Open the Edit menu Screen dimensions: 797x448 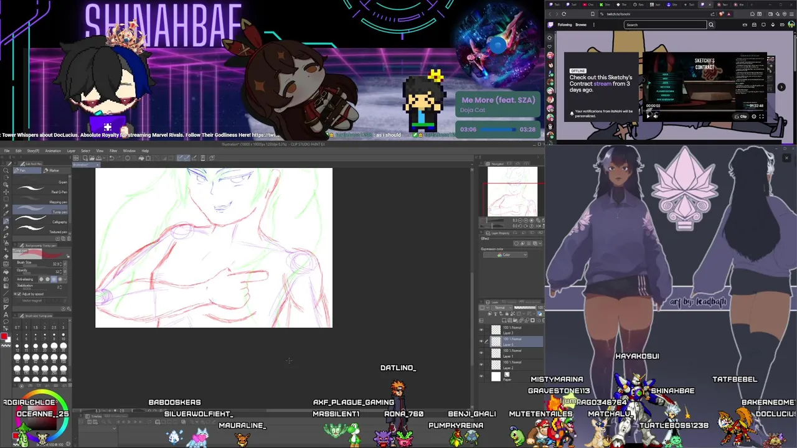[x=19, y=151]
